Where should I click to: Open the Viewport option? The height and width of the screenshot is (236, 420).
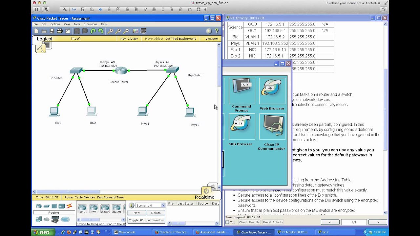[212, 39]
